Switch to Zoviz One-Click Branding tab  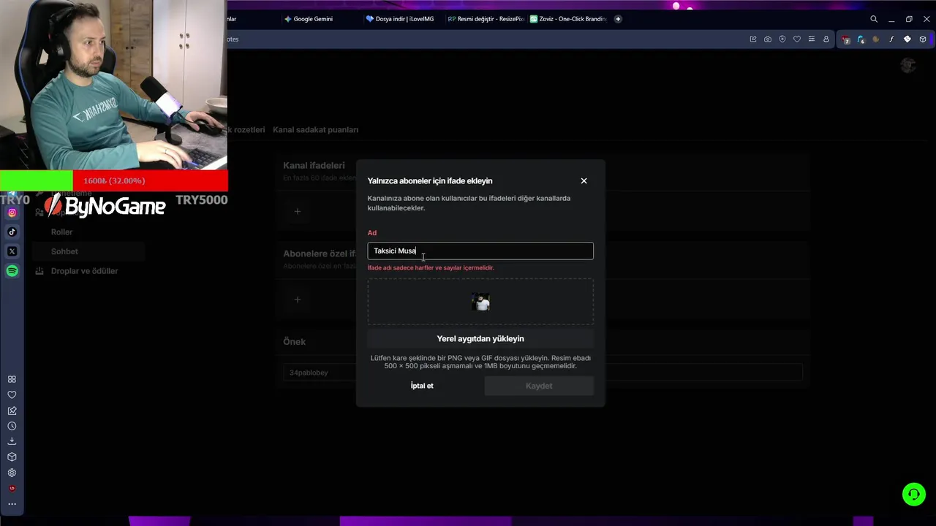(568, 19)
